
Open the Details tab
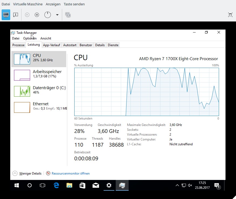coord(100,45)
